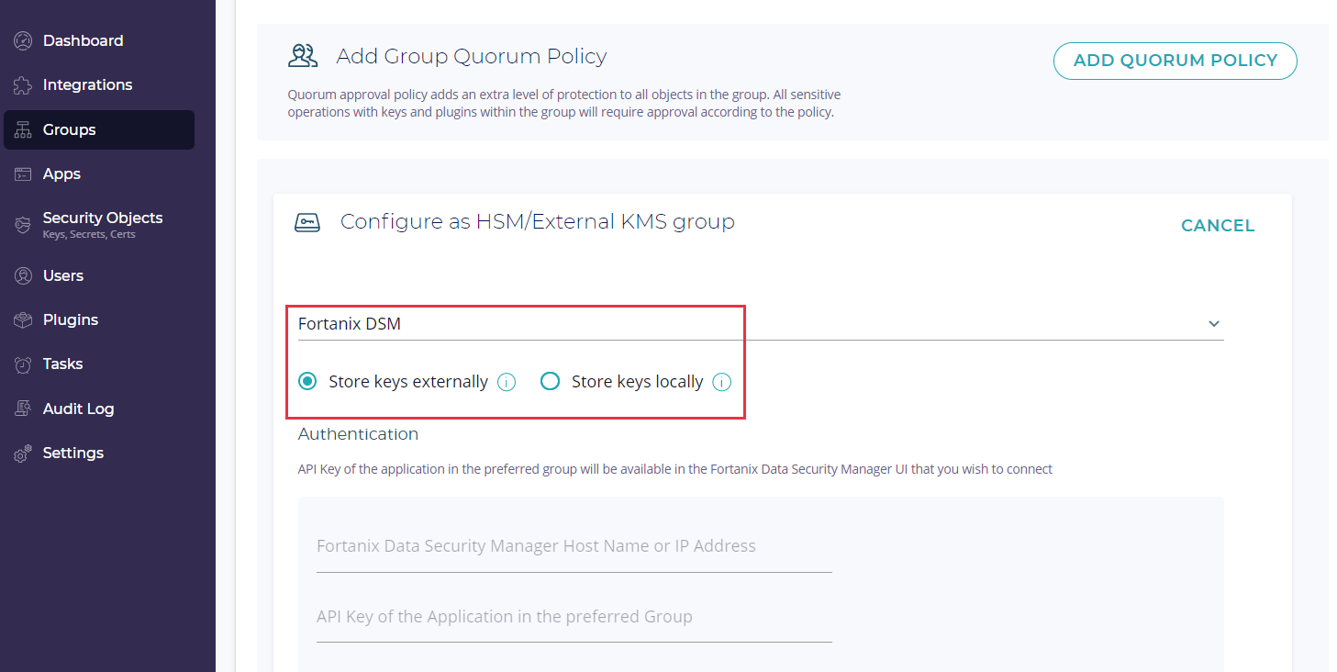Click the Host Name or IP Address field
The height and width of the screenshot is (672, 1337).
point(574,547)
